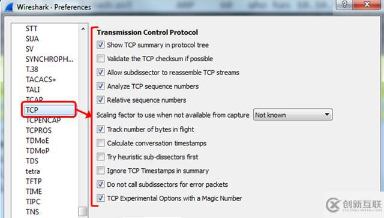Check Try heuristic sub-dissectors first
Viewport: 384px width, 218px height.
point(100,157)
